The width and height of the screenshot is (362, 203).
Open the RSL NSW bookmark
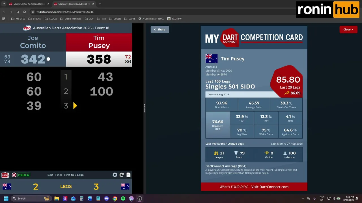[174, 19]
